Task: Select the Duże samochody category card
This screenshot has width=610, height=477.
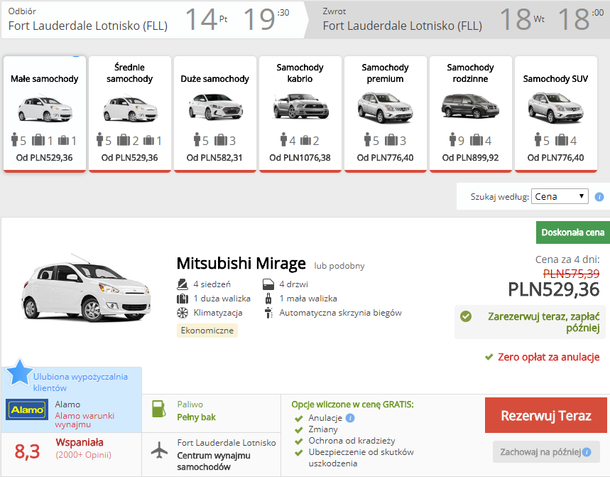Action: click(x=215, y=114)
